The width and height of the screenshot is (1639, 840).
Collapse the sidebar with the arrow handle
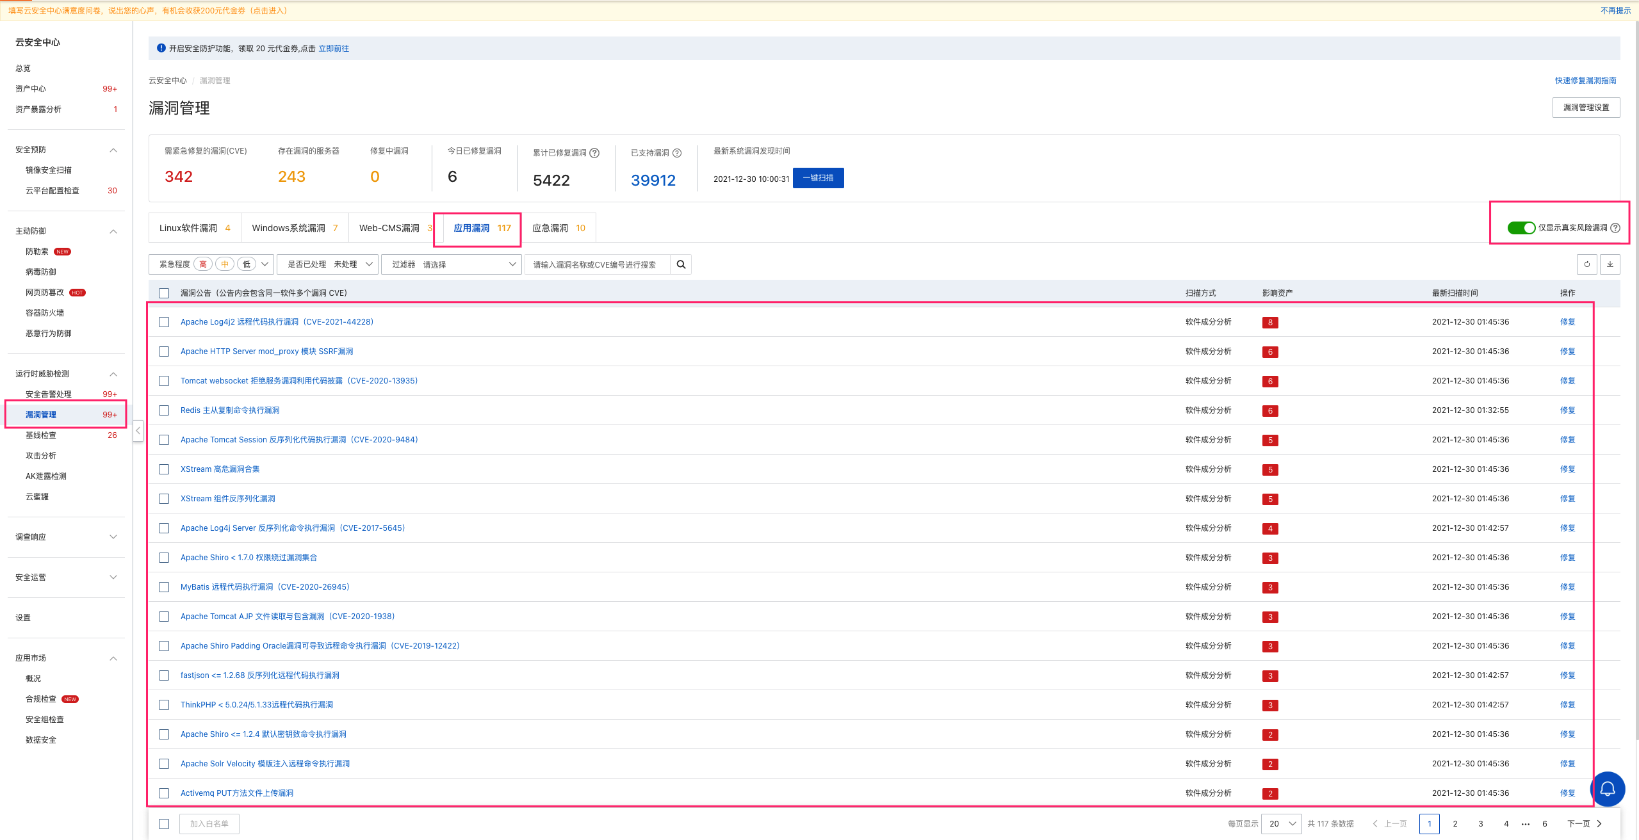(138, 431)
